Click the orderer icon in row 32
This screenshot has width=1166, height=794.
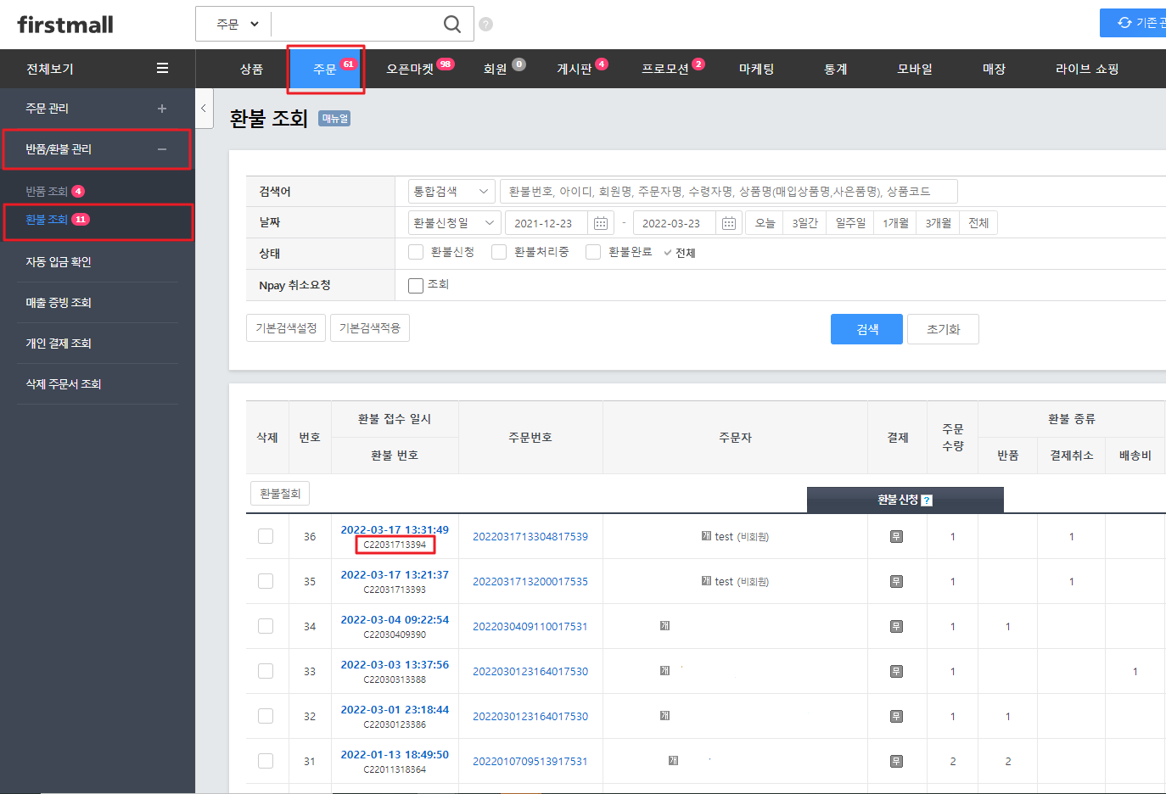pos(664,715)
